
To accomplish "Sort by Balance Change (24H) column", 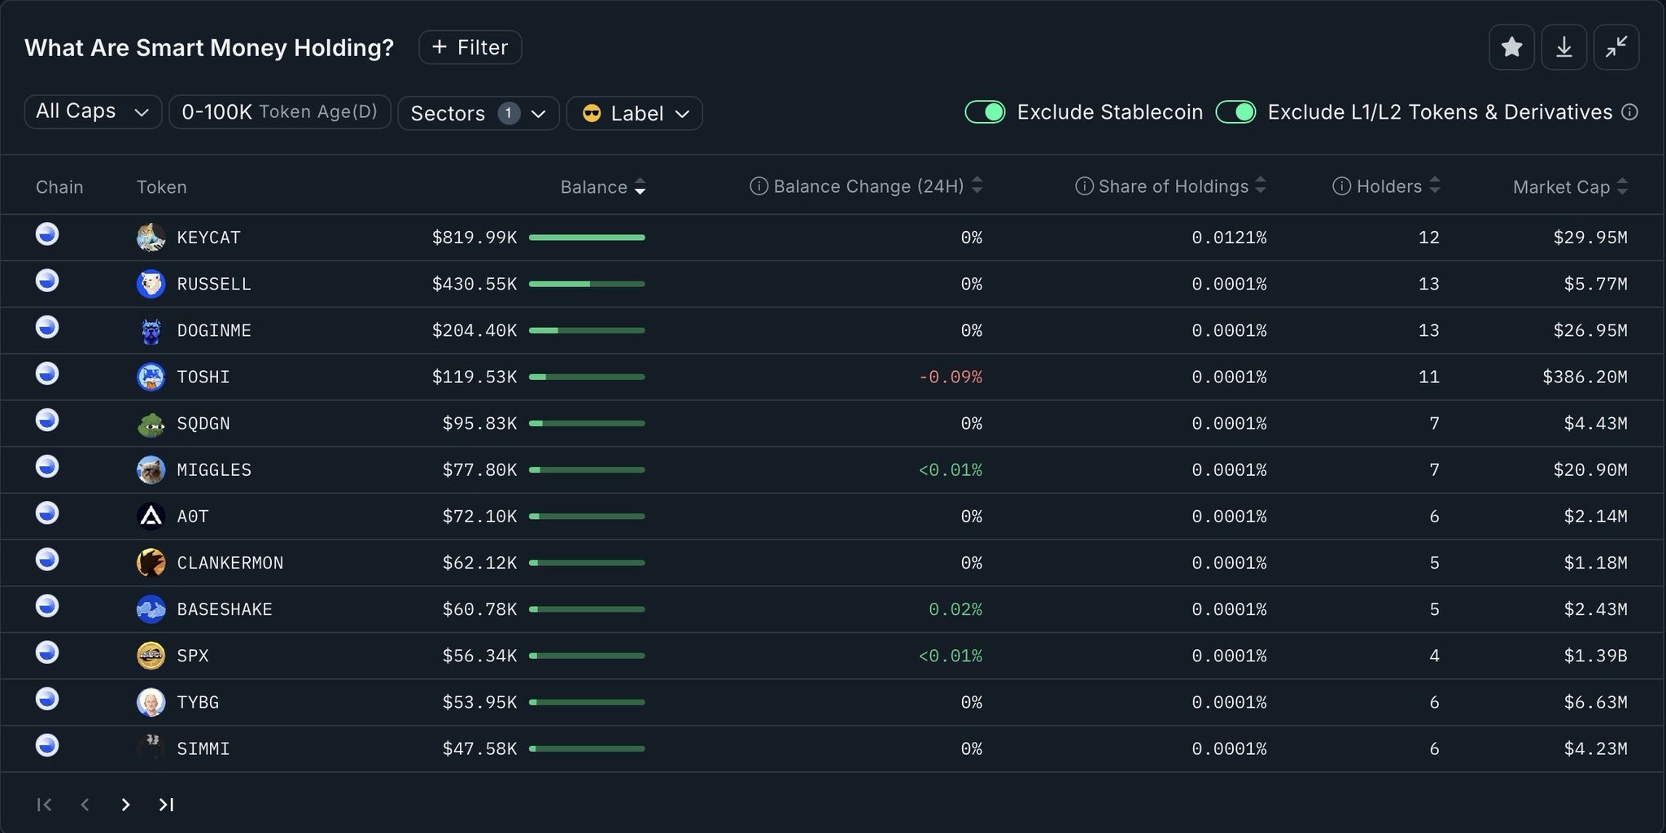I will click(x=868, y=186).
